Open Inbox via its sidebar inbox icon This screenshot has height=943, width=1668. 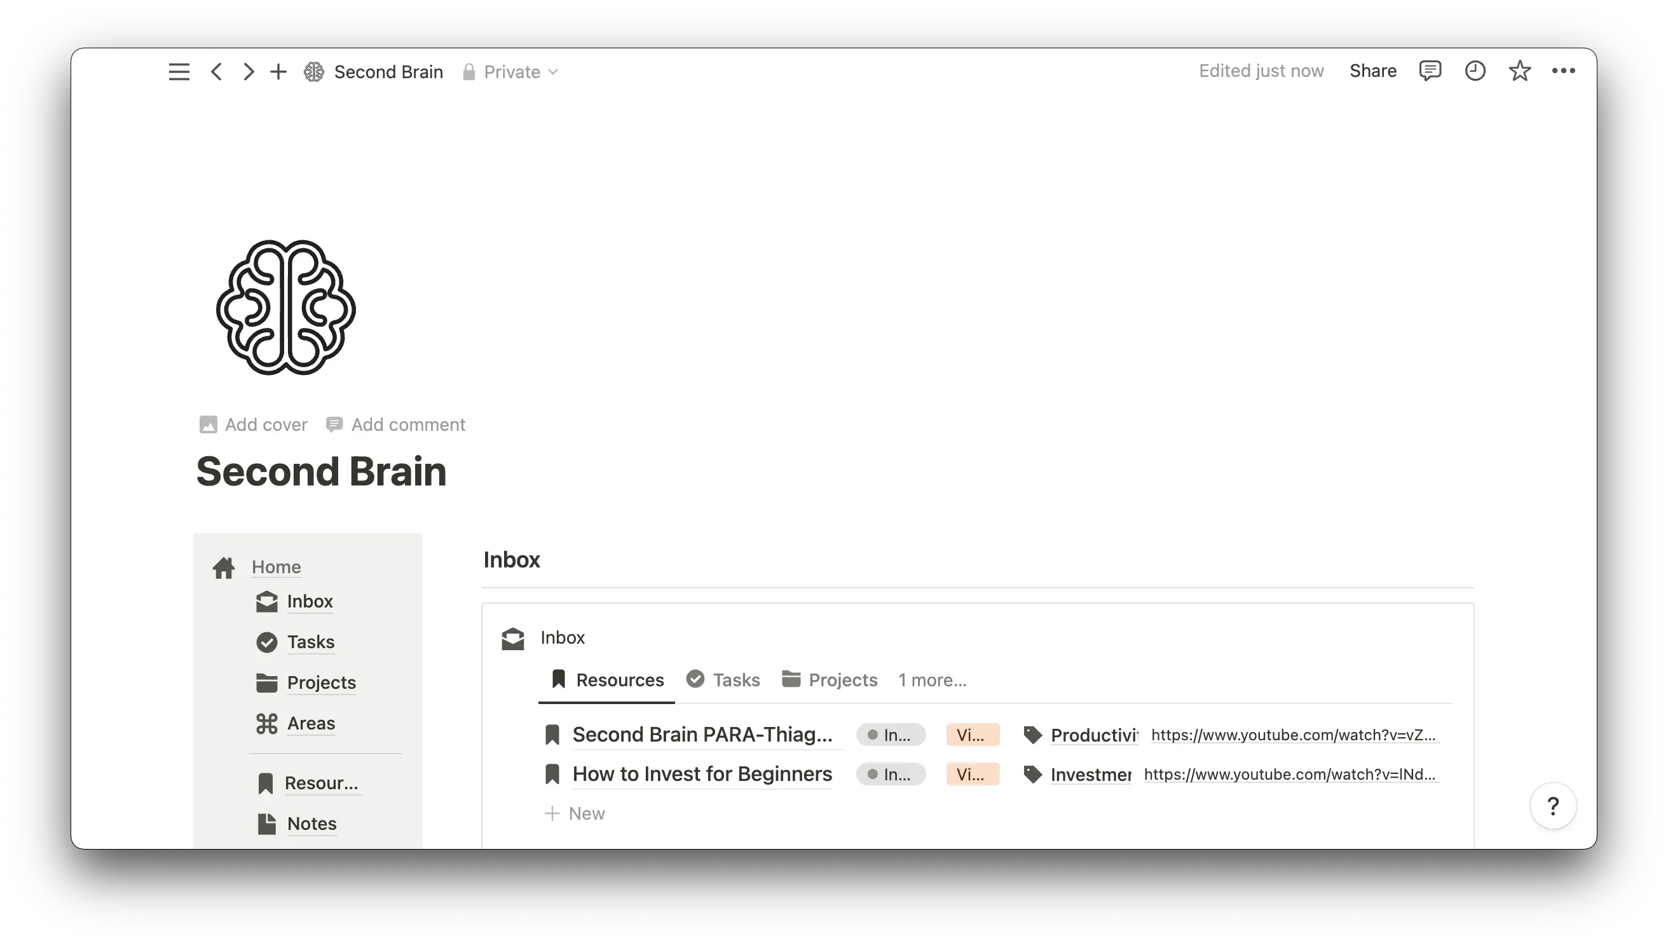pos(266,601)
